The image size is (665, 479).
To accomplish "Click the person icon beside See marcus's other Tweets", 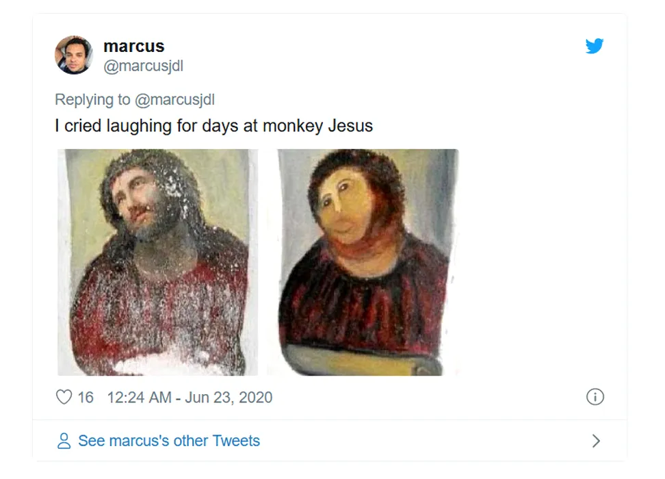I will 64,441.
